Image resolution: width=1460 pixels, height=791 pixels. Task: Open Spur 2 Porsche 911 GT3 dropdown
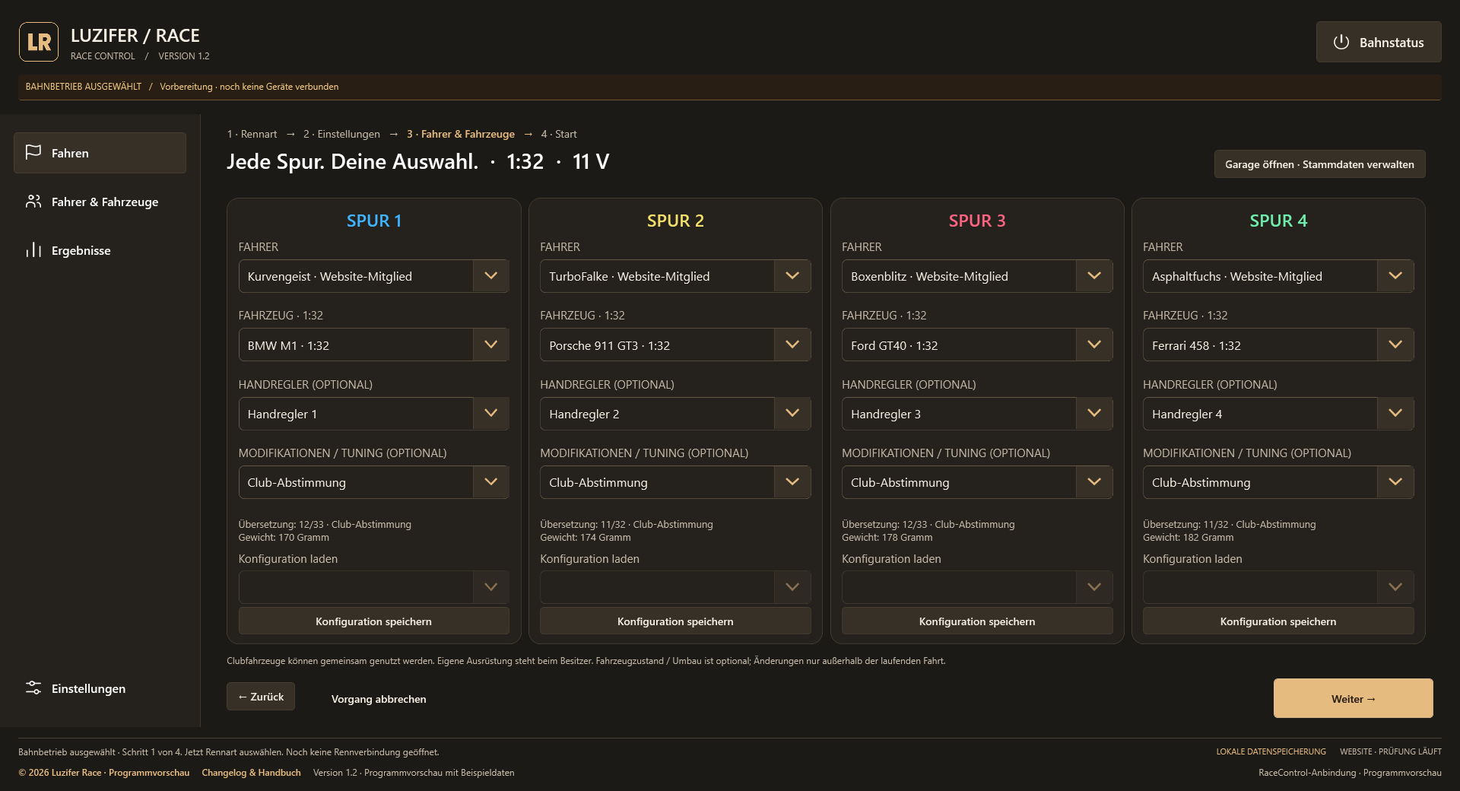tap(675, 345)
